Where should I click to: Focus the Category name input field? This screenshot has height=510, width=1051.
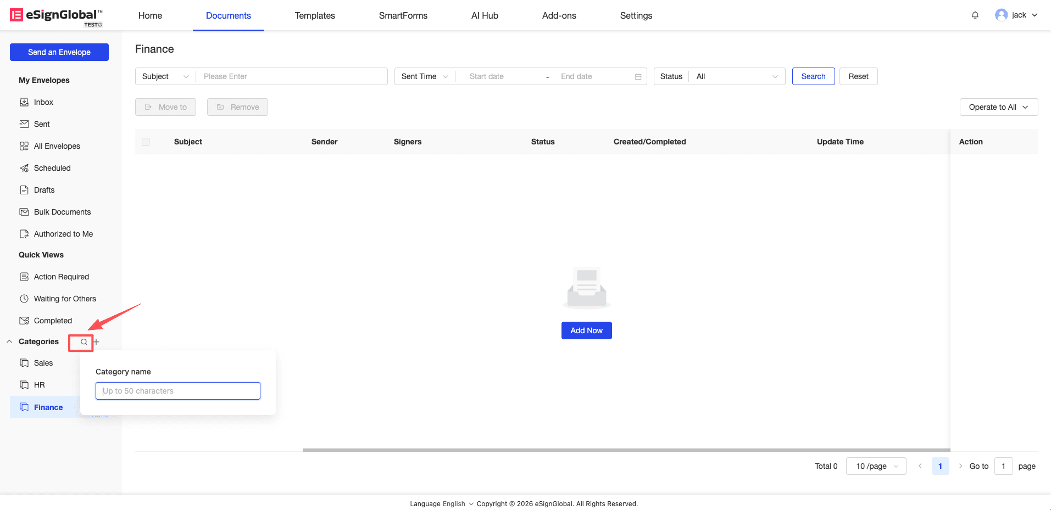pyautogui.click(x=178, y=391)
